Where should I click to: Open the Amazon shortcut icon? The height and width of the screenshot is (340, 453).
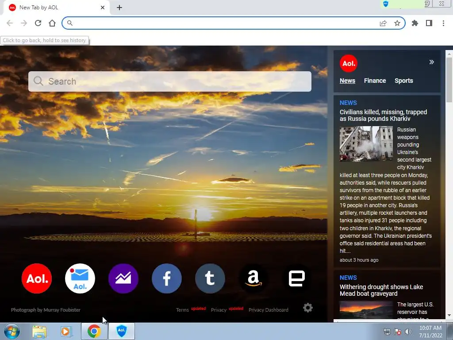pyautogui.click(x=253, y=278)
